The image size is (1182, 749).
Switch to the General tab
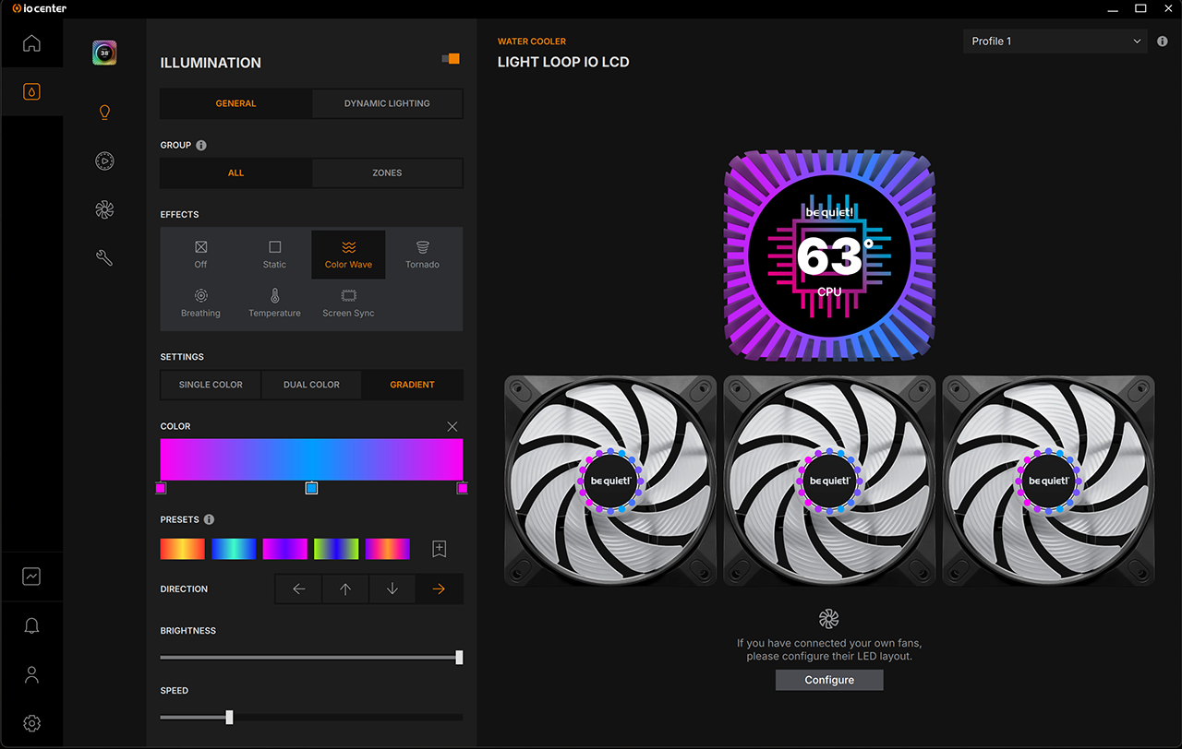[236, 103]
